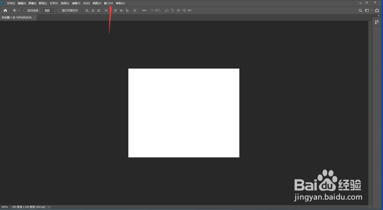
Task: Open the 图层(L) menu
Action: pos(43,3)
